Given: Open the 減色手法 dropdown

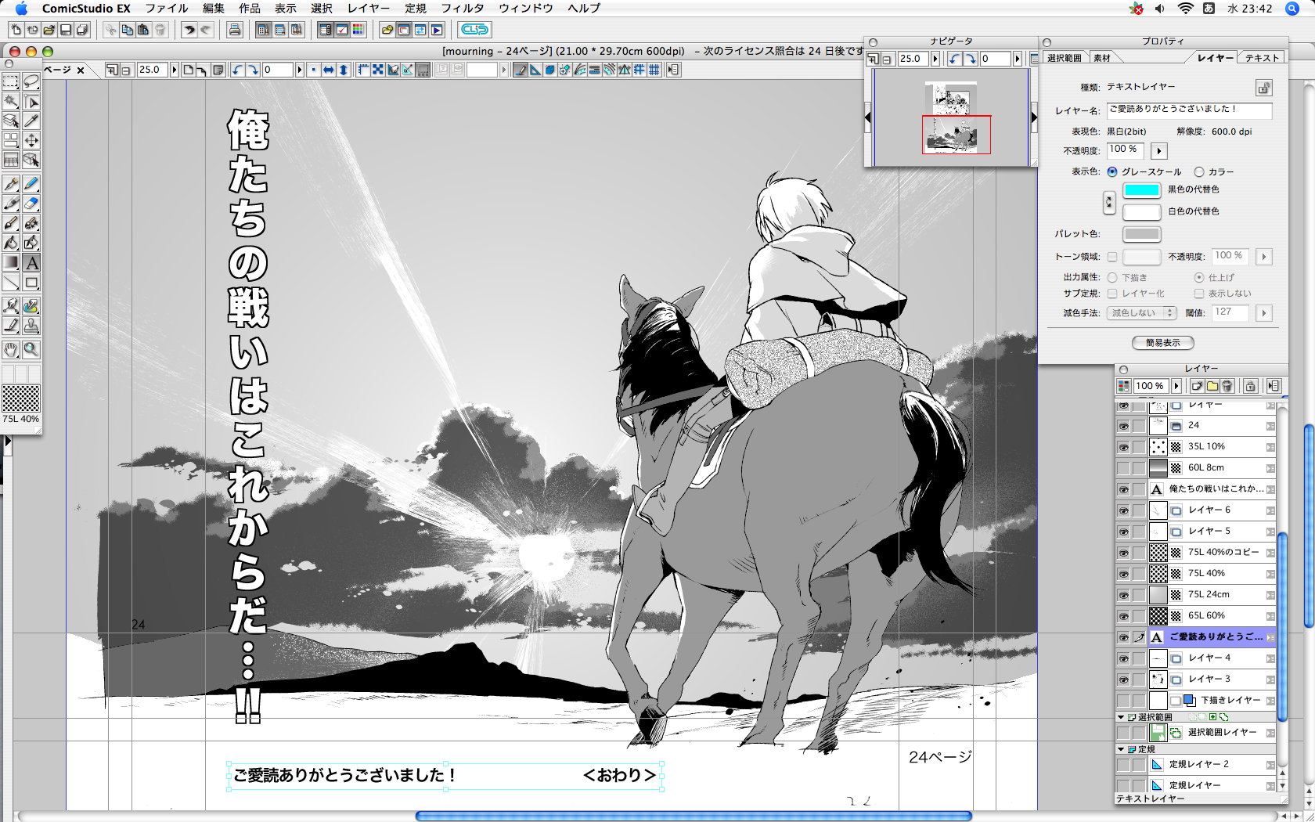Looking at the screenshot, I should [1142, 313].
